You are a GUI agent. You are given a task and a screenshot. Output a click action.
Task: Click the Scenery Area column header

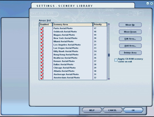point(73,24)
